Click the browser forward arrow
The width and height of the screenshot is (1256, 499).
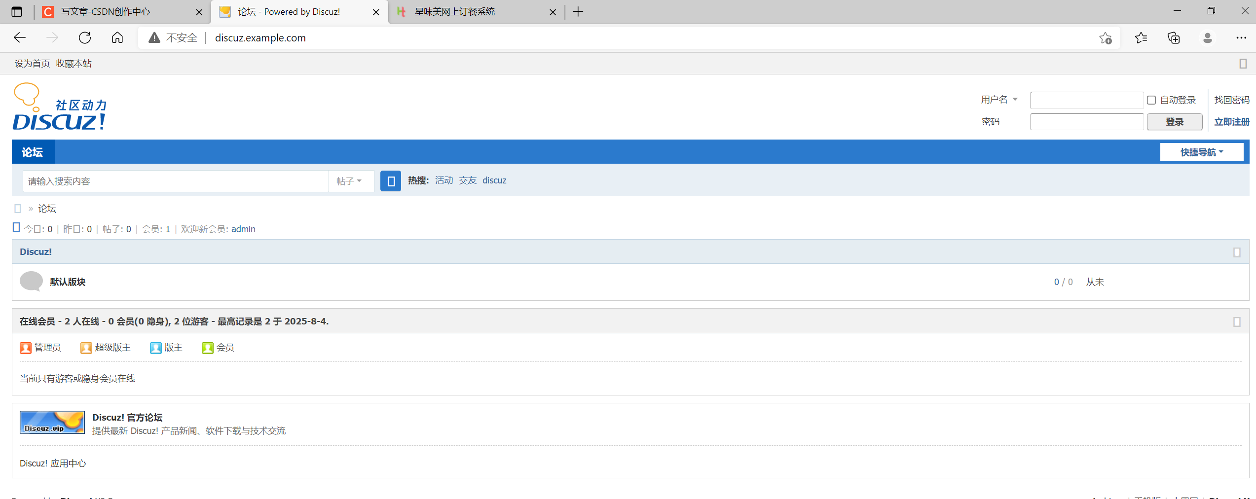click(52, 38)
